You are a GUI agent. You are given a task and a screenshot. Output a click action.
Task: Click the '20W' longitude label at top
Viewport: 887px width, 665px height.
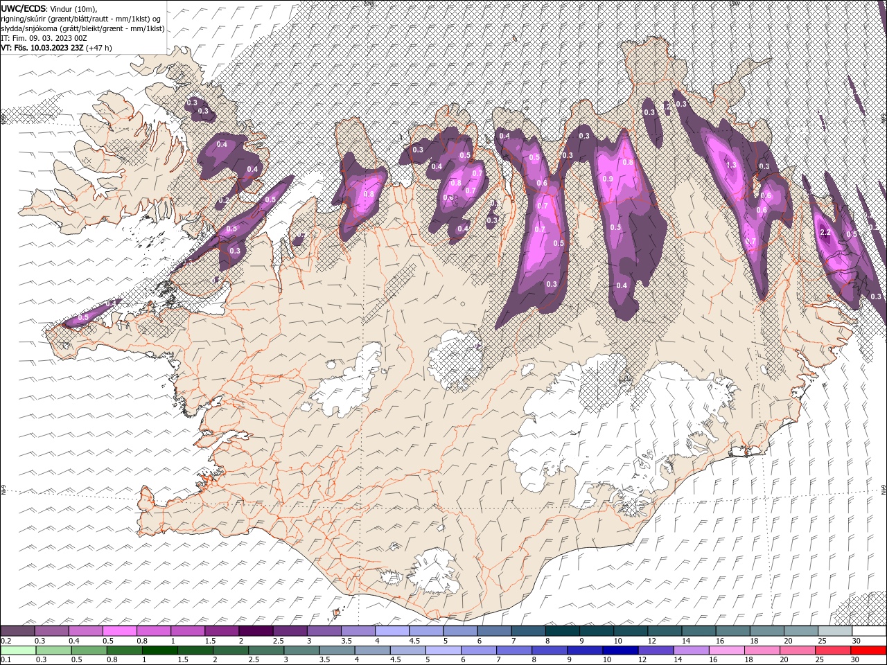point(368,3)
